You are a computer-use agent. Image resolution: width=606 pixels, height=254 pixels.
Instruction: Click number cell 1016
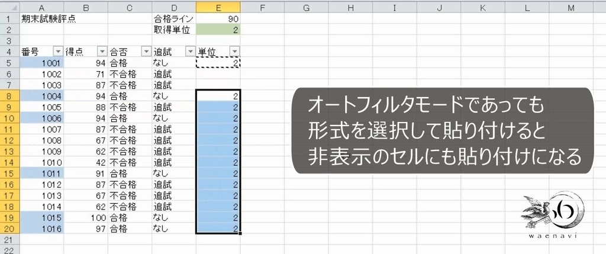pyautogui.click(x=42, y=229)
